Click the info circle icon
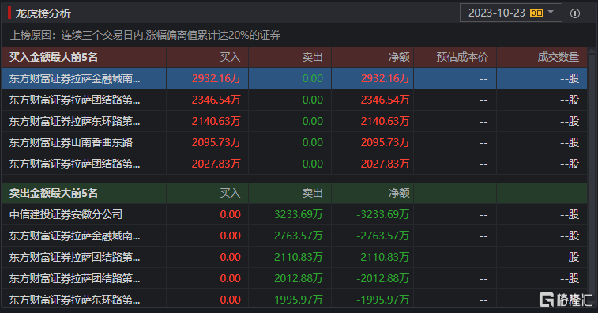598x313 pixels. click(x=575, y=13)
